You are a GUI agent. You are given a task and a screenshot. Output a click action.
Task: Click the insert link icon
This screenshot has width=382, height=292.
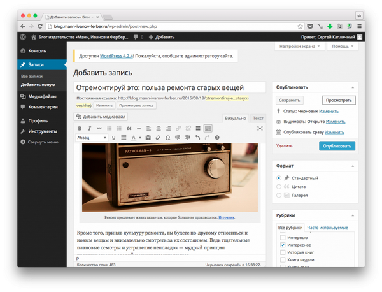(178, 129)
